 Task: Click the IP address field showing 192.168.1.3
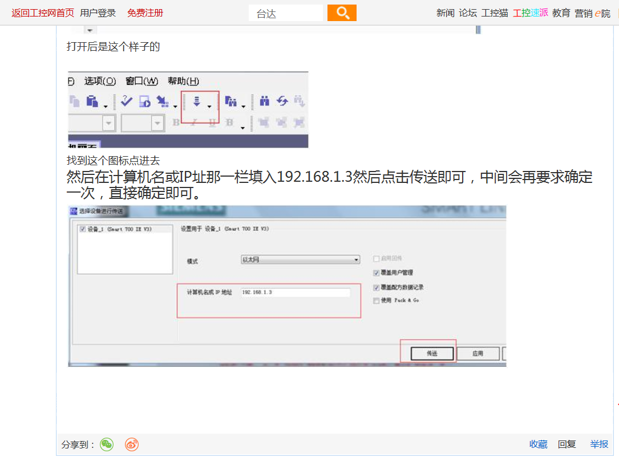pos(295,292)
